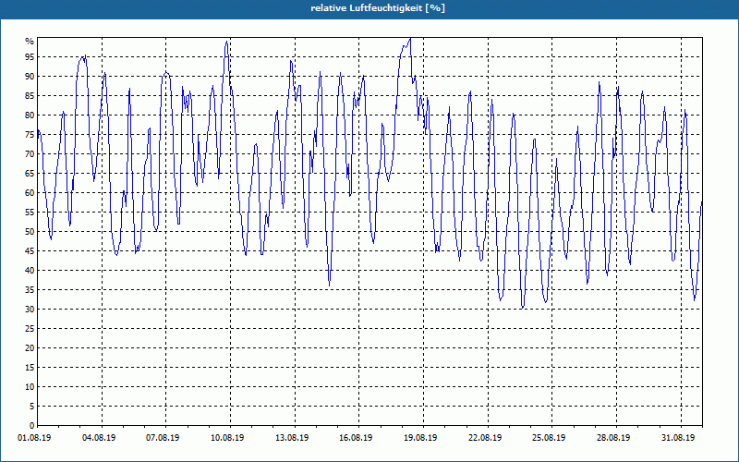This screenshot has width=739, height=462.
Task: Select the 60 y-axis label
Action: point(30,193)
